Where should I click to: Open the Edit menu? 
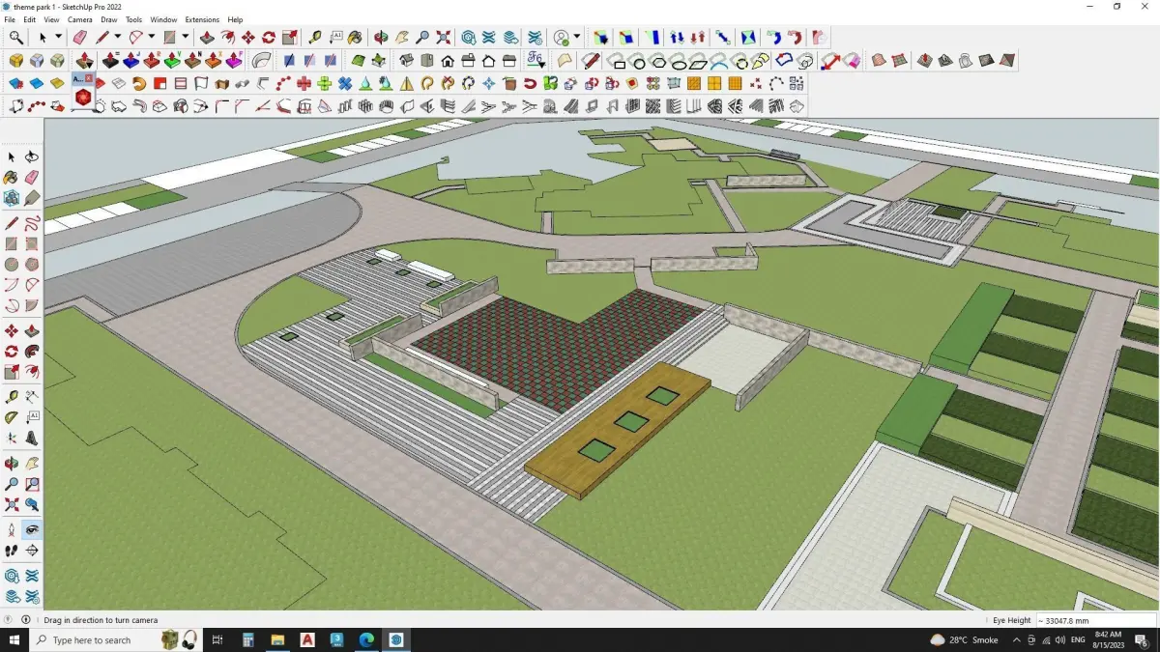coord(30,19)
